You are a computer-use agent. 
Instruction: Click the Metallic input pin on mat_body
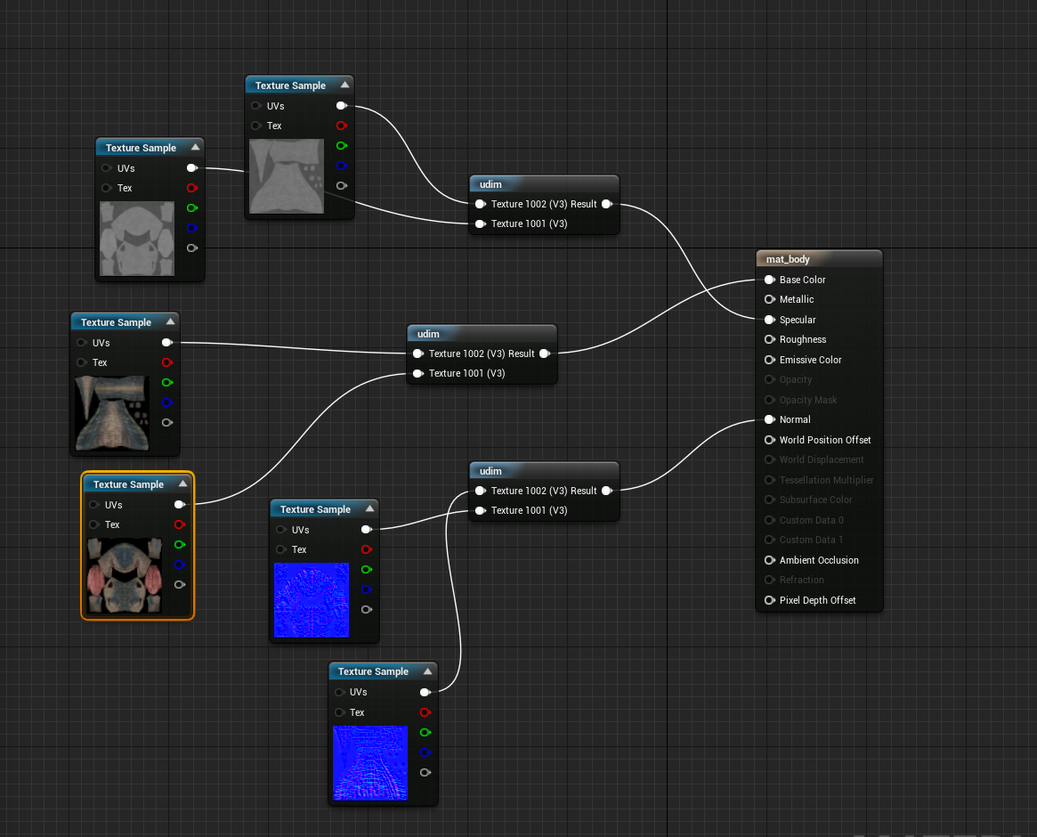point(769,299)
